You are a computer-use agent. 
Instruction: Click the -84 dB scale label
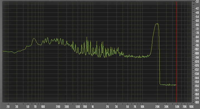click(x=197, y=37)
